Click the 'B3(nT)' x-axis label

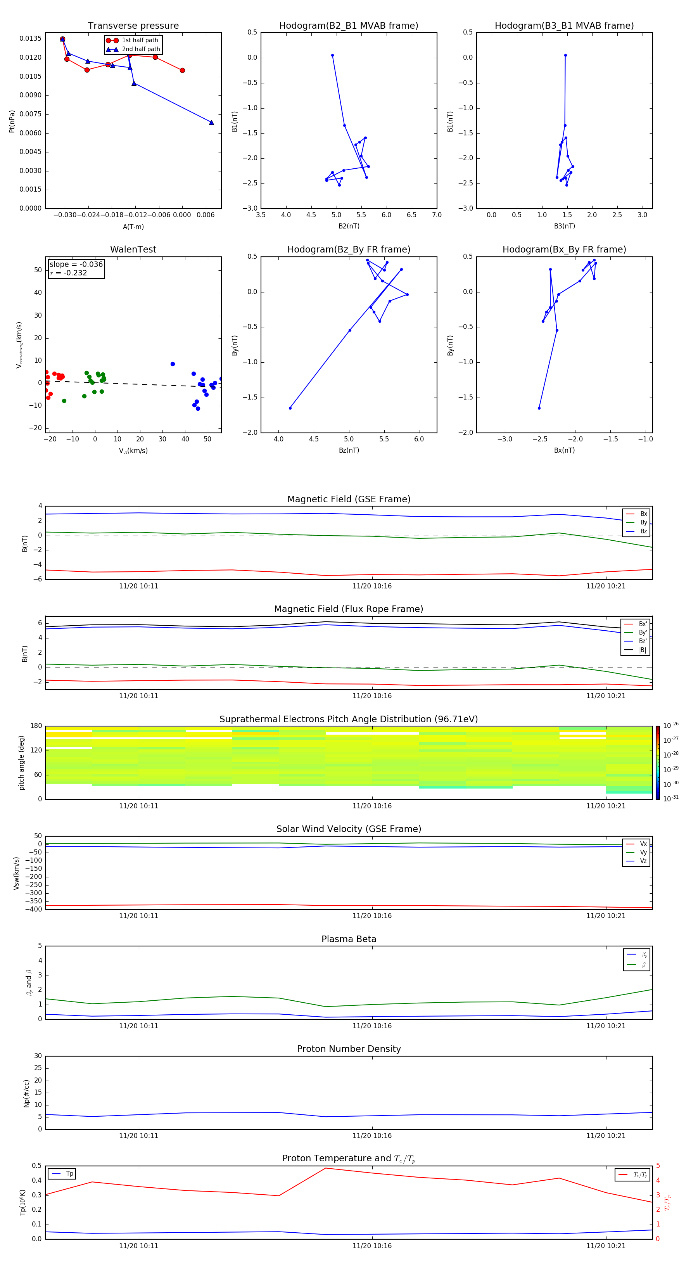(x=564, y=226)
